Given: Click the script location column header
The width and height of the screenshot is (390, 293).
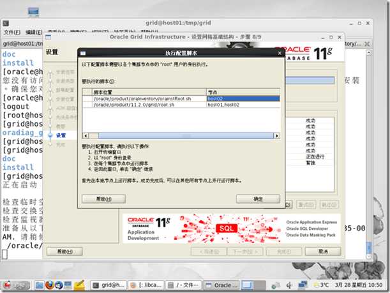Looking at the screenshot, I should (x=149, y=93).
